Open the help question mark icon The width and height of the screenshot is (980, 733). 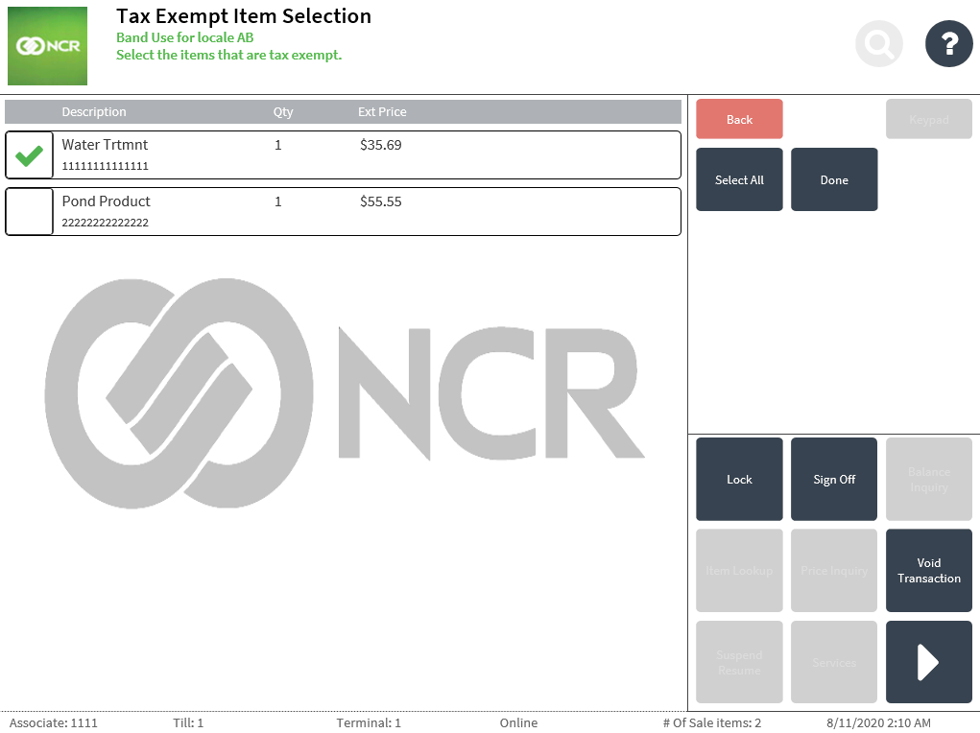coord(948,44)
